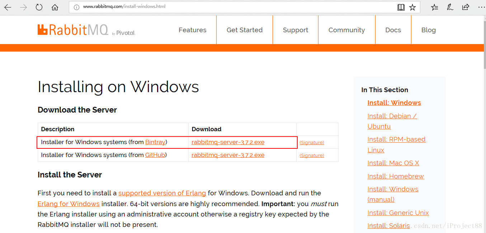Screen dimensions: 486x233
Task: Download rabbitmq-server-3.7.2.exe from GitHub row
Action: coord(228,155)
